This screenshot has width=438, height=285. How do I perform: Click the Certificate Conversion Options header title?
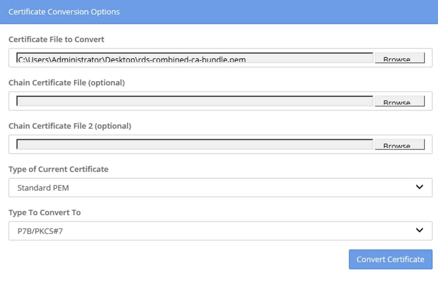click(x=64, y=12)
